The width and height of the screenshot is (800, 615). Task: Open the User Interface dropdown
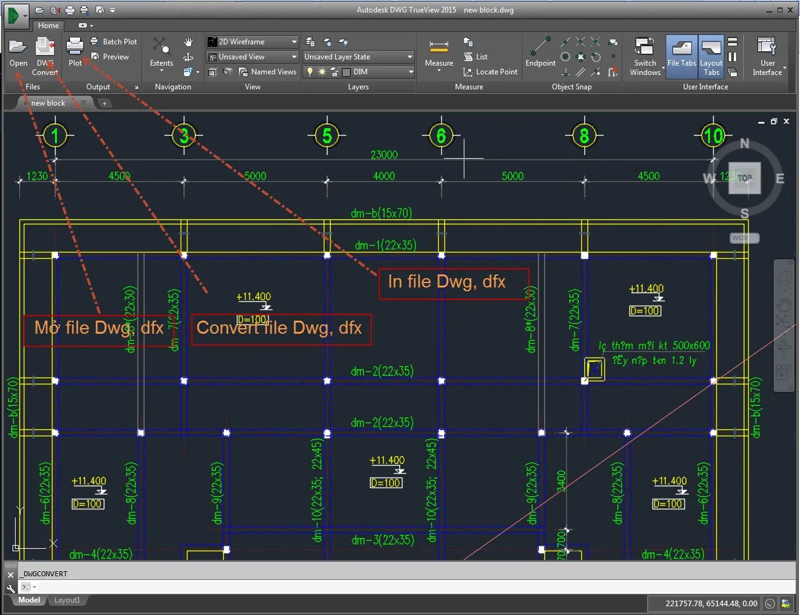point(767,56)
